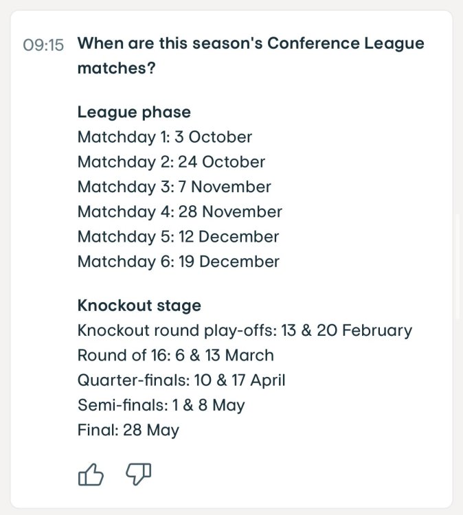Click Matchday 6: 19 December line

coord(178,261)
